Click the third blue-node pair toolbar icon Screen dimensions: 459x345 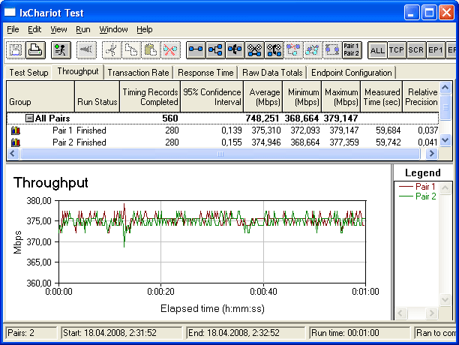pos(235,50)
